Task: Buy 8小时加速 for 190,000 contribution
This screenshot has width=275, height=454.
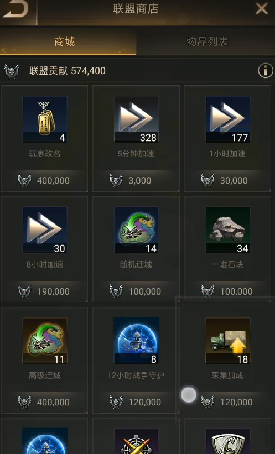Action: (44, 291)
